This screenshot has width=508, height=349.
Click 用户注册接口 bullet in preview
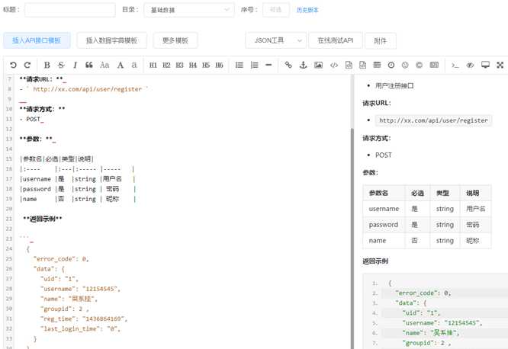point(394,86)
